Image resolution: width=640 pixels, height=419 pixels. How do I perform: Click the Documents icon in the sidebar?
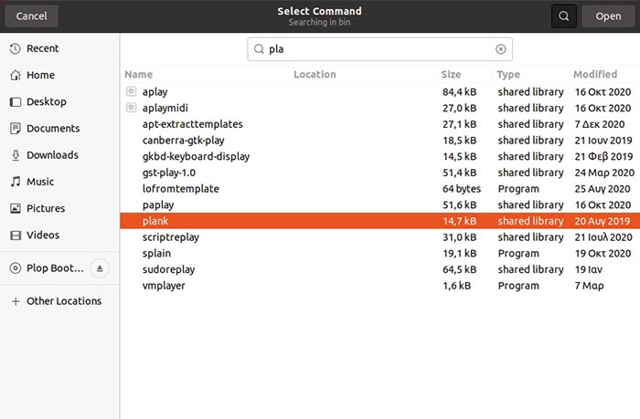pos(16,129)
